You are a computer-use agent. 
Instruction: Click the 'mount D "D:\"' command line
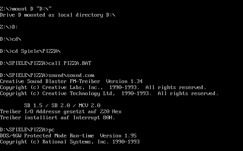coord(26,9)
